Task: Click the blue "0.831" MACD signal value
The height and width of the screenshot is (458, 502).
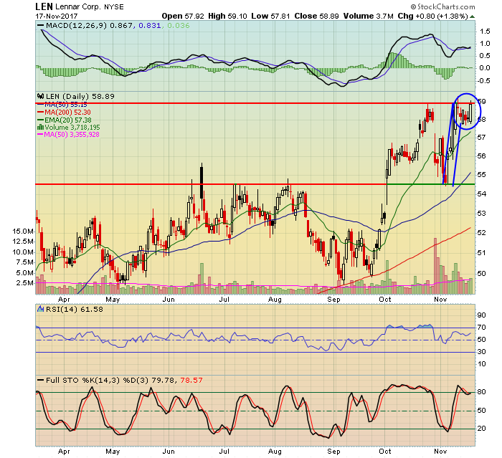Action: click(x=150, y=26)
